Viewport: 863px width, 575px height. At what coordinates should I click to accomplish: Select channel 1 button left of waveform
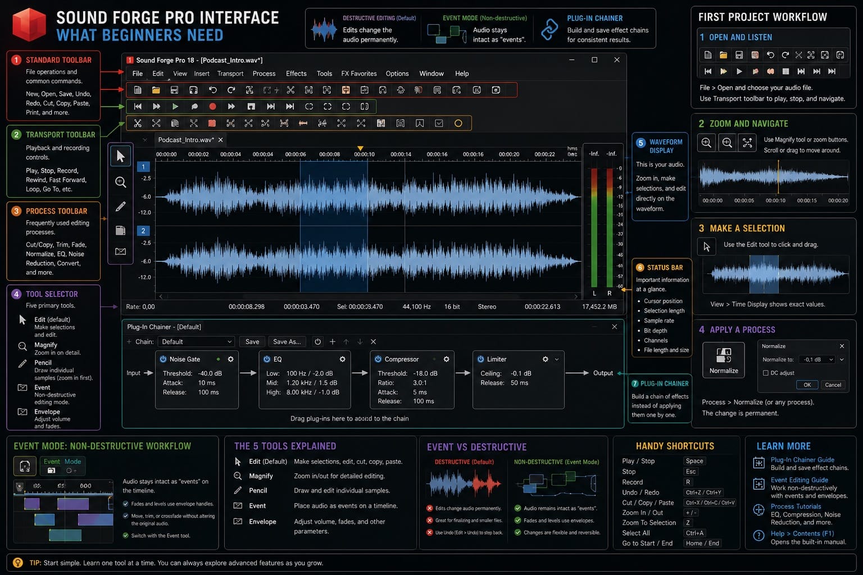click(143, 167)
